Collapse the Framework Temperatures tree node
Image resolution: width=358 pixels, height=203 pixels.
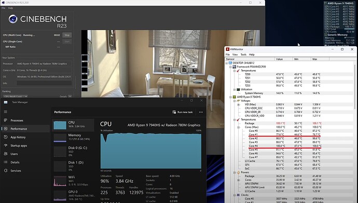click(235, 71)
